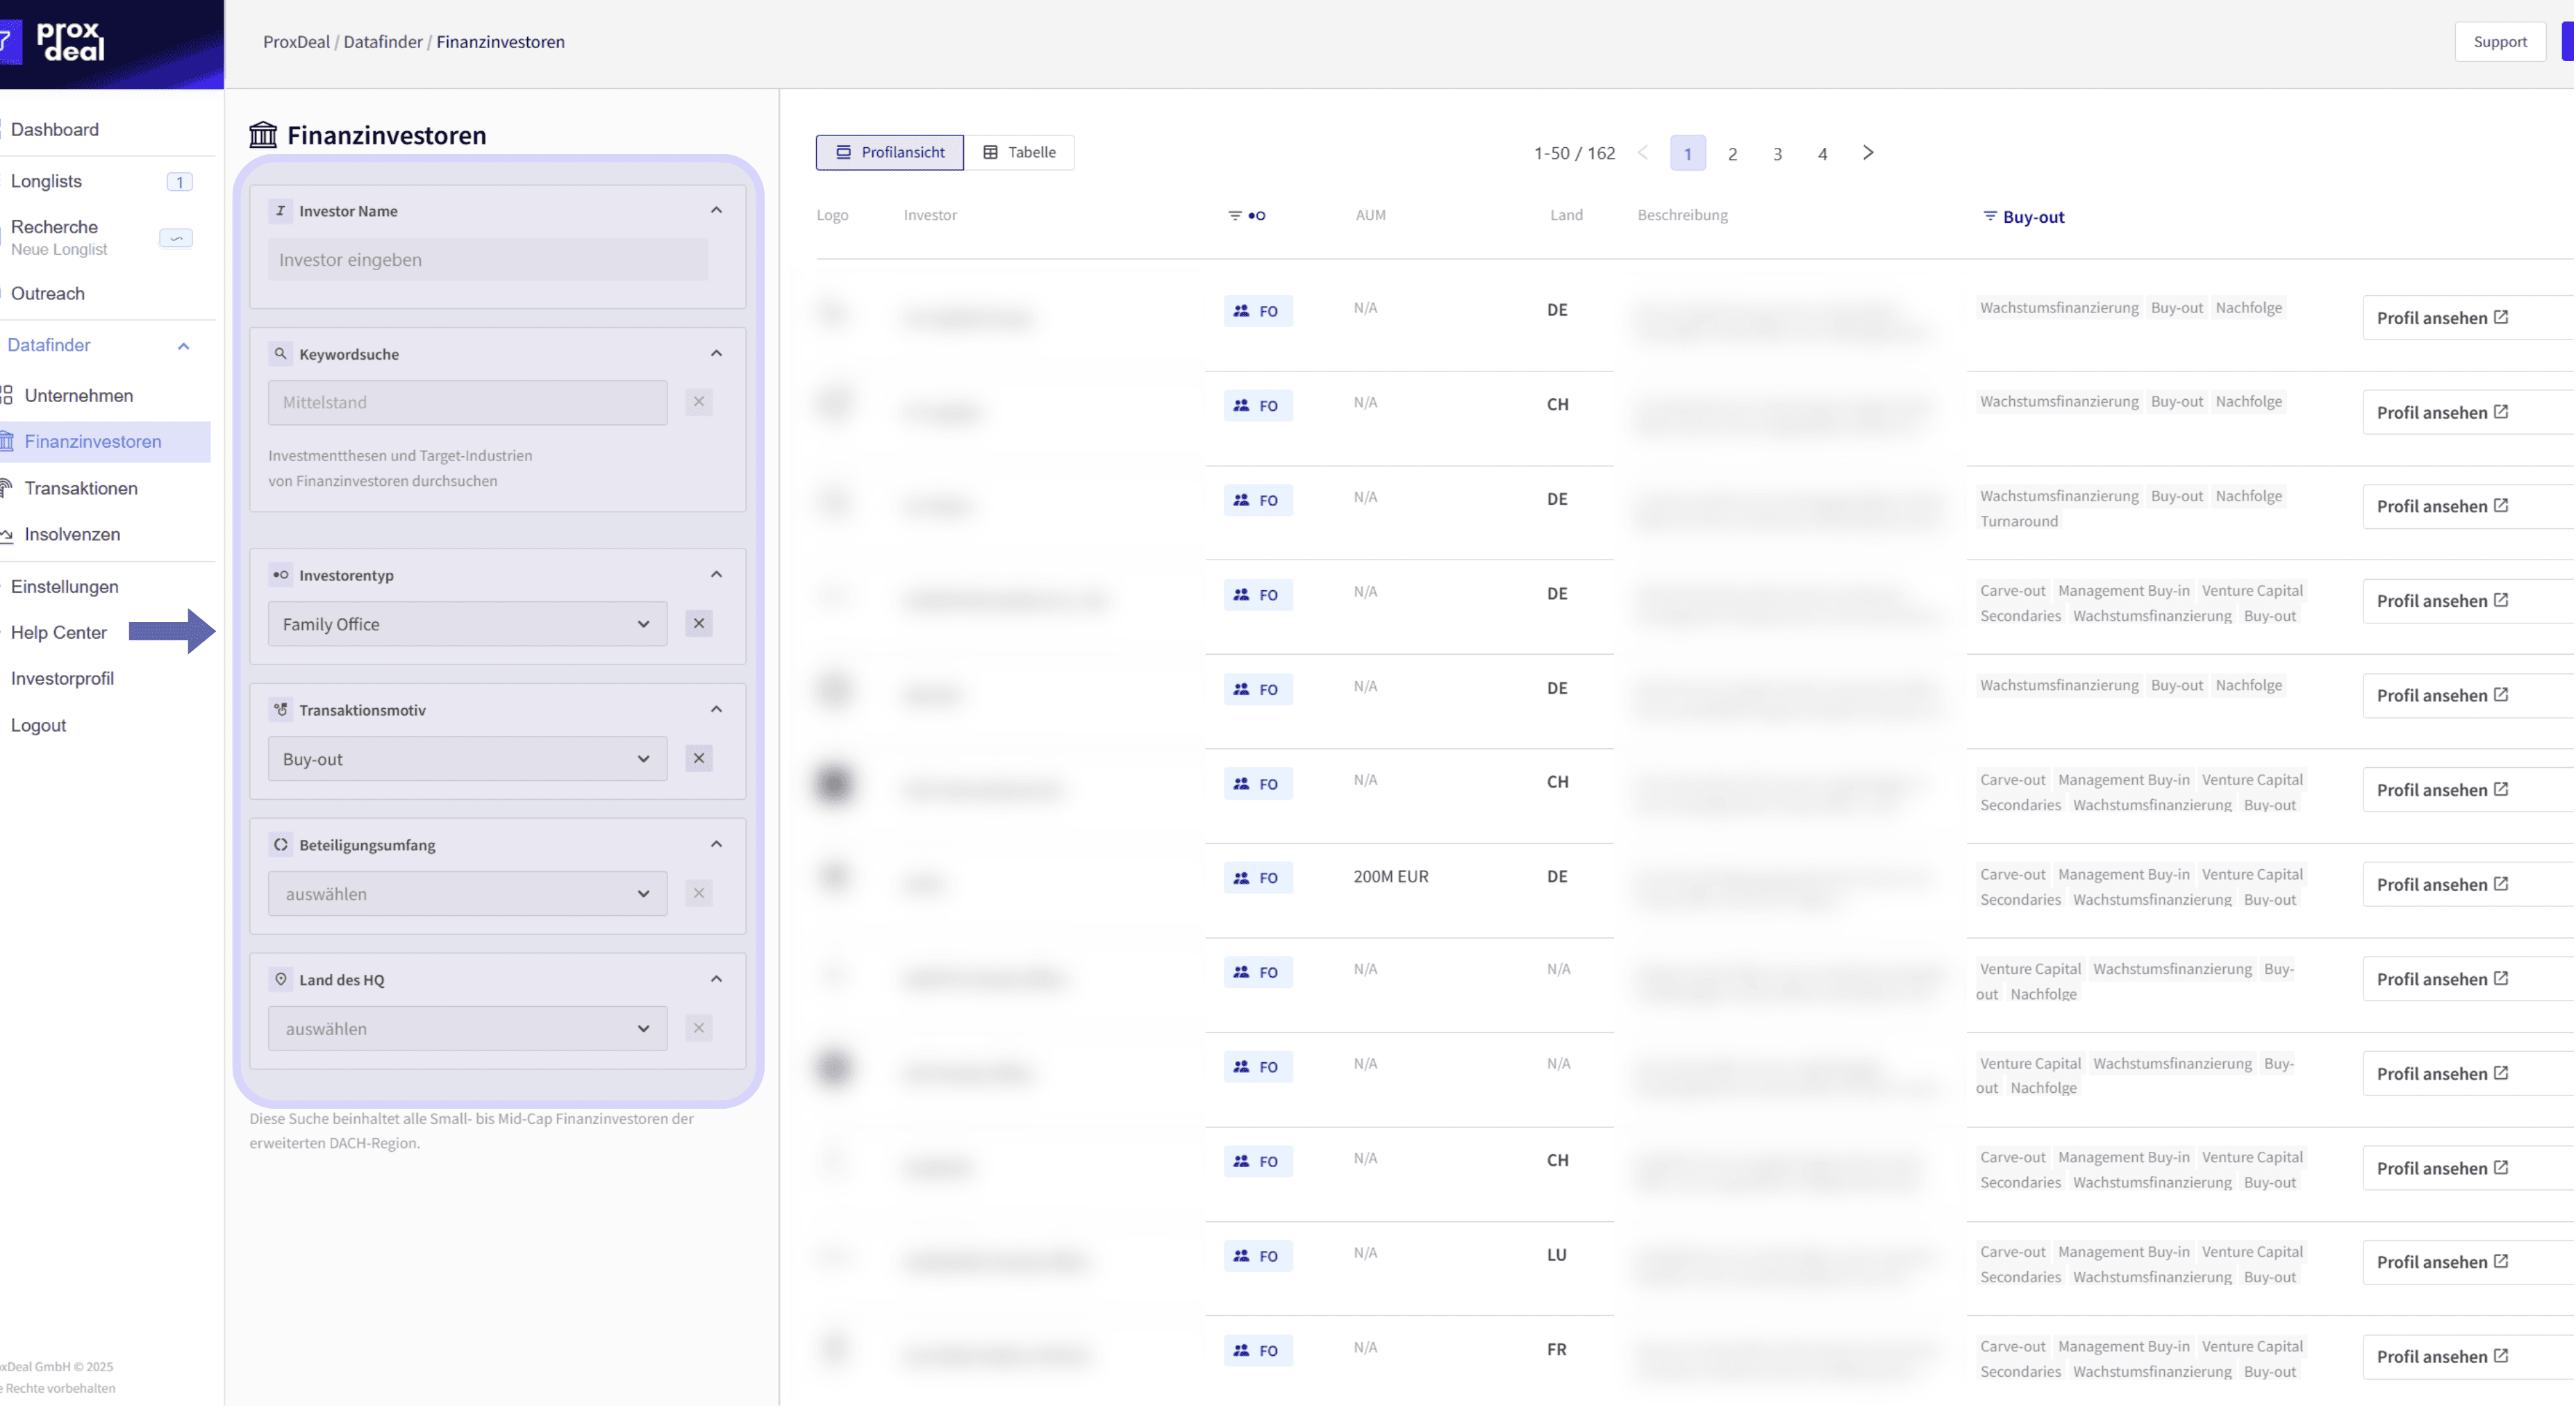Open first row's Profil ansehen link

2441,318
